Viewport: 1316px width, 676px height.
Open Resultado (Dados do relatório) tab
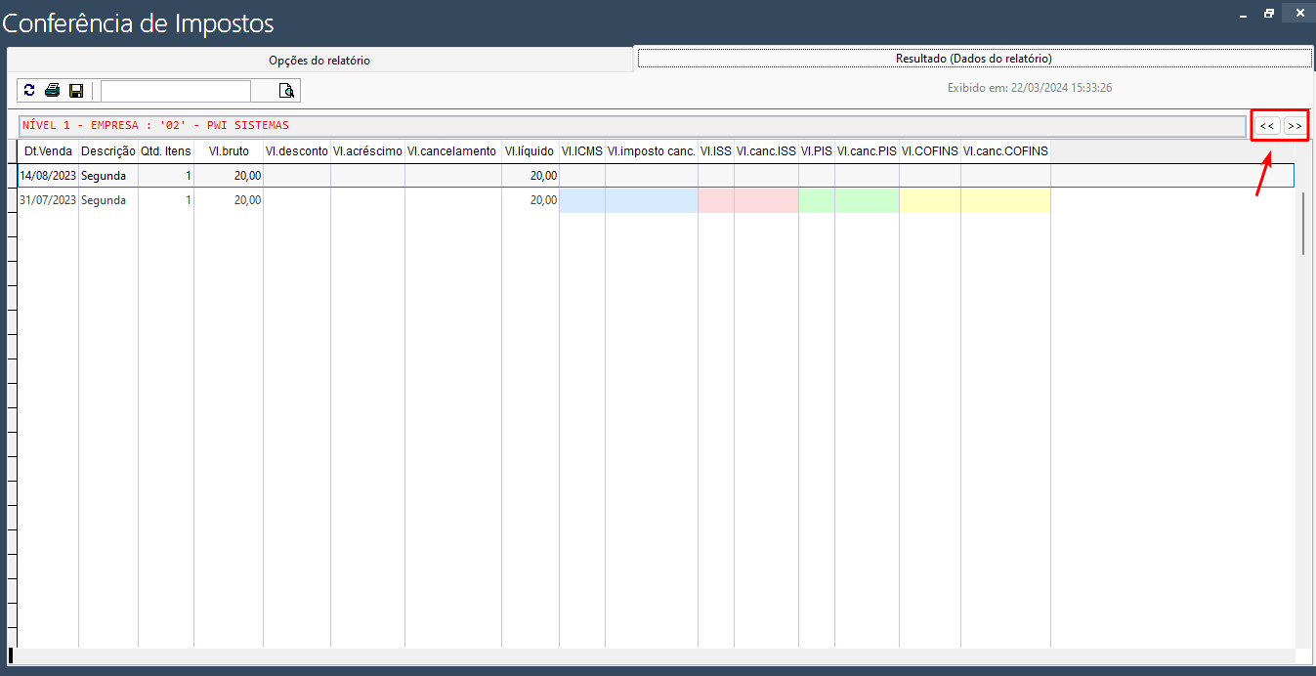tap(973, 59)
